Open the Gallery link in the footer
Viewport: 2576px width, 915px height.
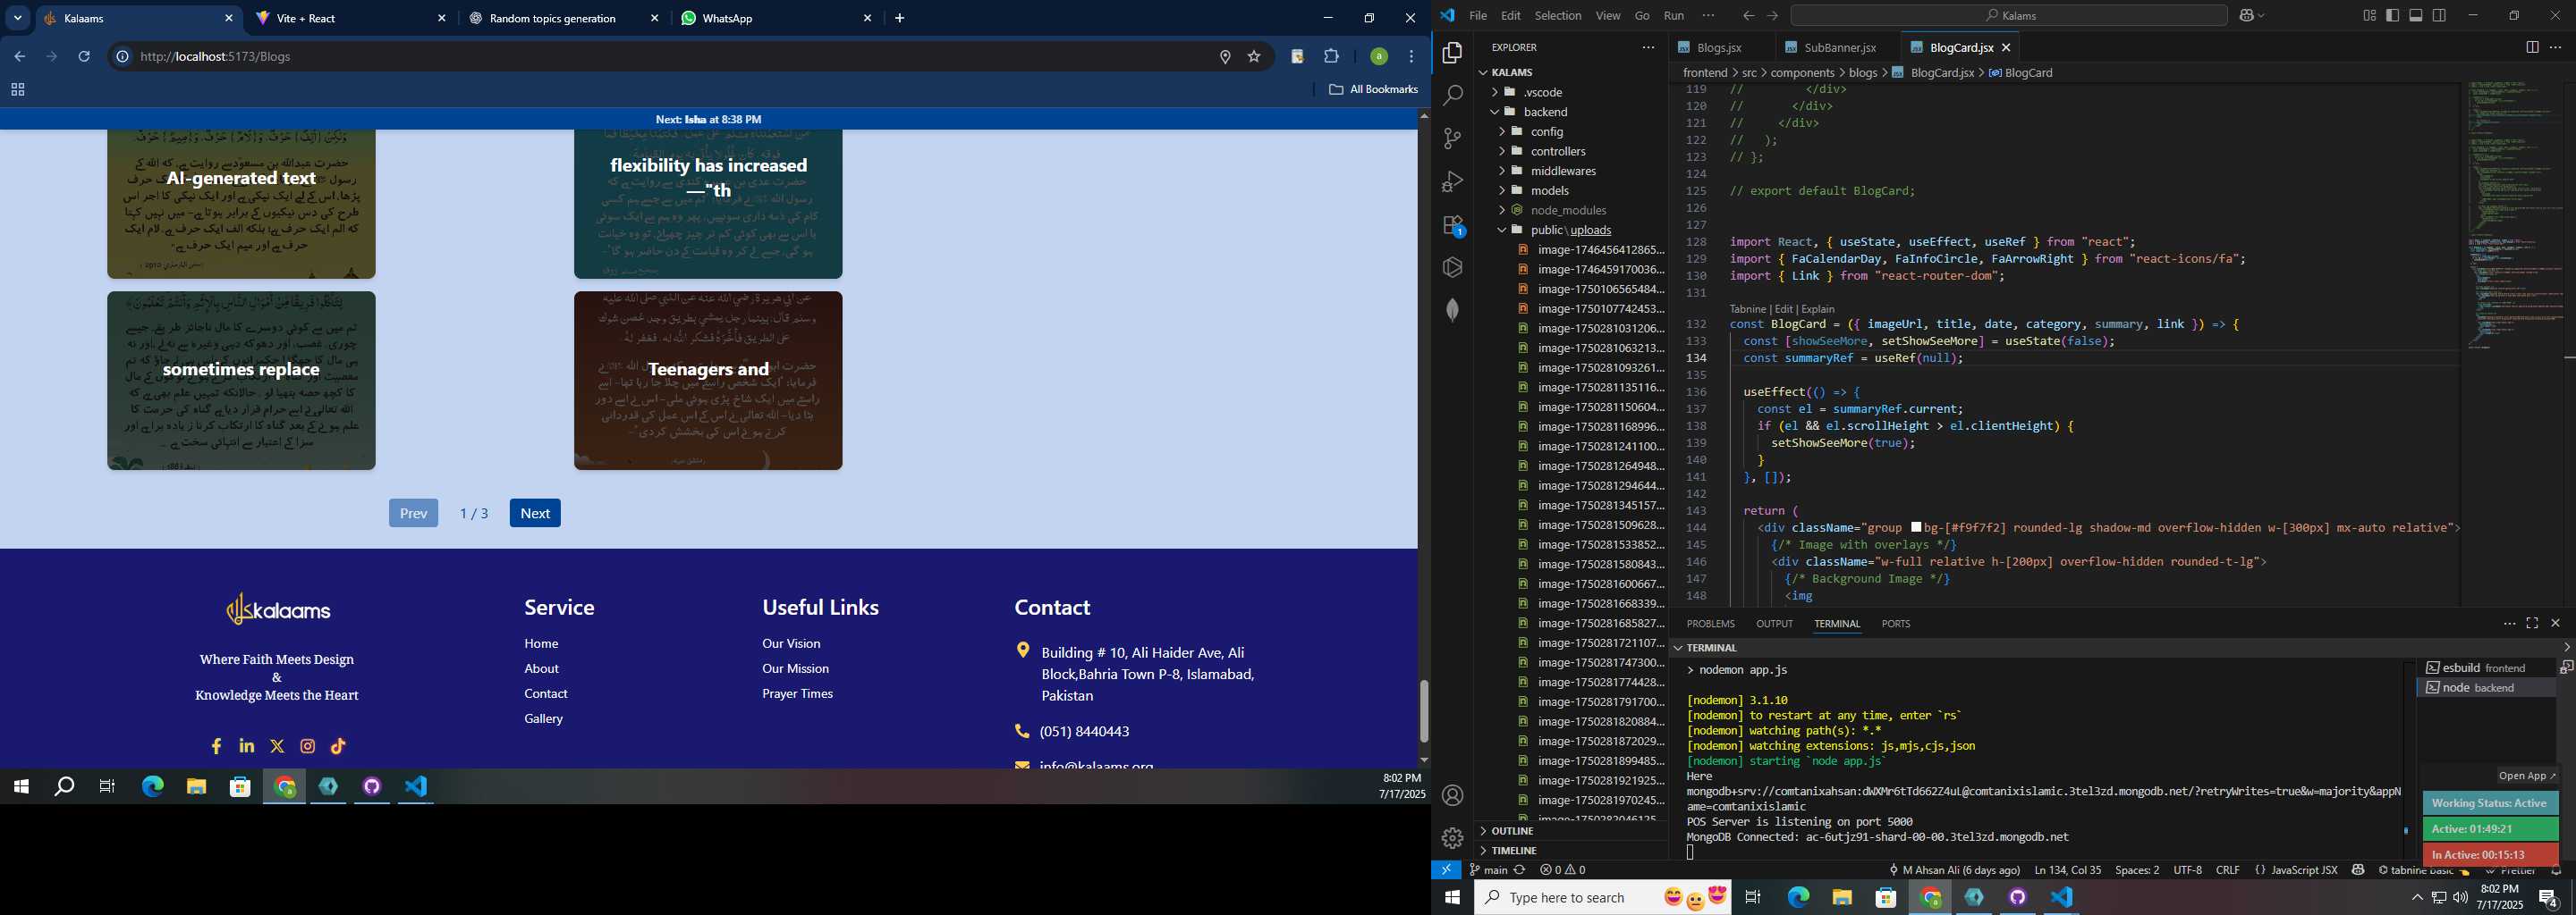pos(543,718)
